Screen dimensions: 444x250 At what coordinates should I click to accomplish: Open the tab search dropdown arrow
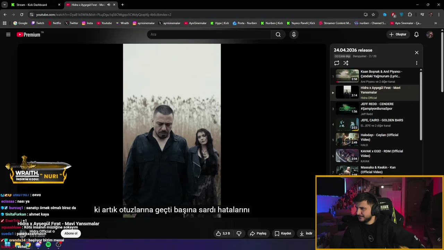(x=4, y=5)
